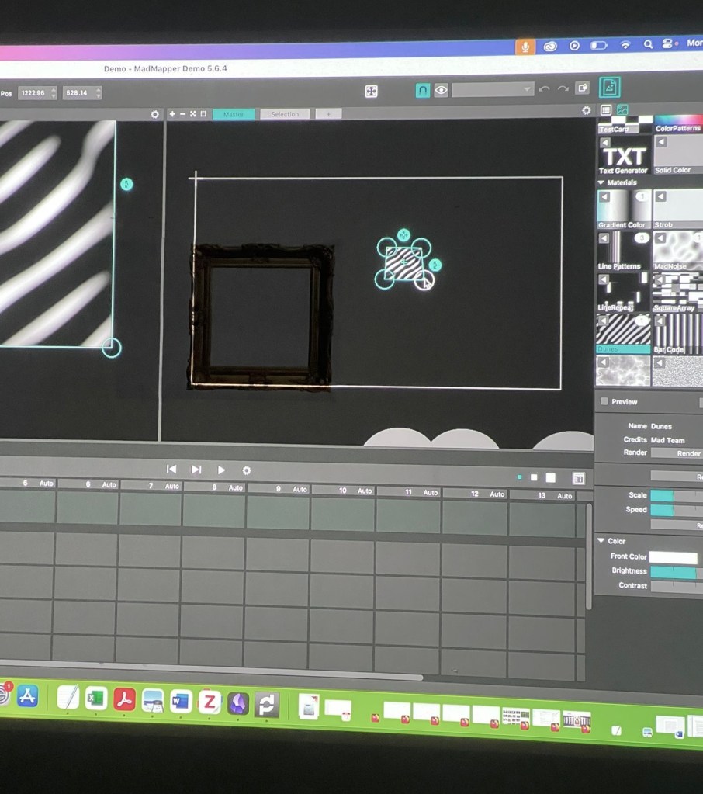703x794 pixels.
Task: Open output view gear settings icon
Action: click(x=587, y=111)
